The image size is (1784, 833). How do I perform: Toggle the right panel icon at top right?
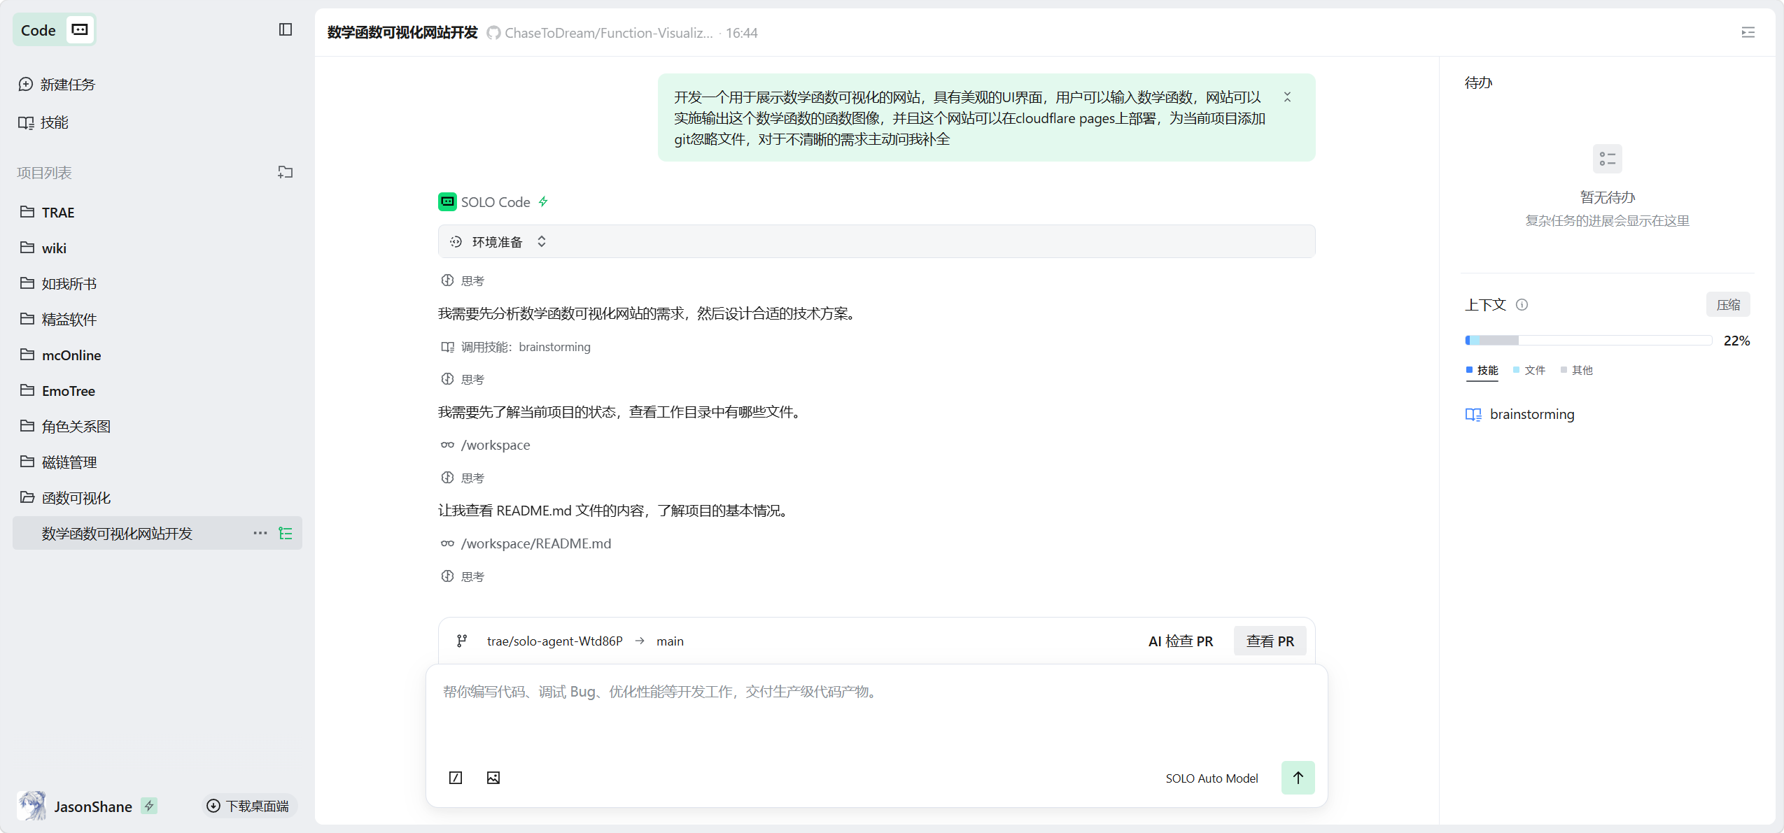tap(1748, 32)
